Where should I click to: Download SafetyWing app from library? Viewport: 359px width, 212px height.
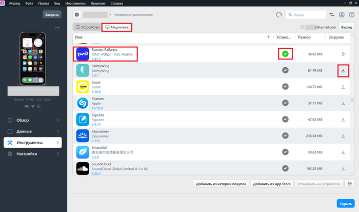(343, 71)
